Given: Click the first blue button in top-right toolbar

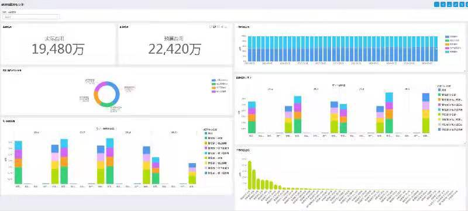Looking at the screenshot, I should pos(436,4).
